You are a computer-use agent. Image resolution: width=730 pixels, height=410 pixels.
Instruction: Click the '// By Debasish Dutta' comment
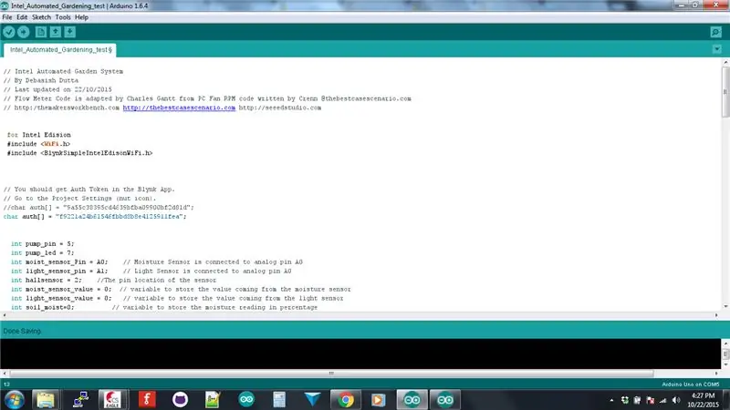point(41,80)
